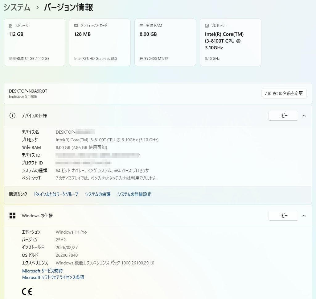This screenshot has width=316, height=299.
Task: Open Microsoft ソフトウェアライセンス条項 link
Action: coord(53,277)
